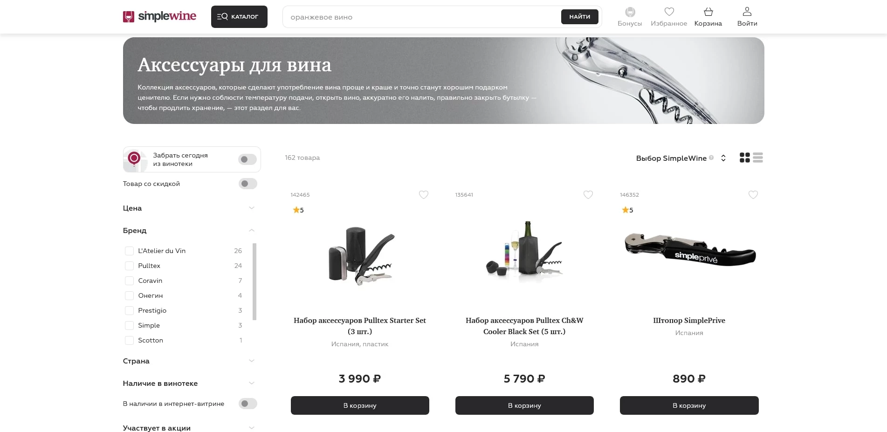Collapse the Бренд brand filter

coord(189,230)
